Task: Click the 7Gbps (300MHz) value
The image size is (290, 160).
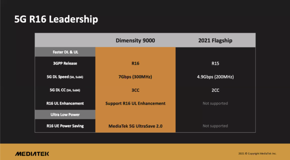Action: click(135, 77)
